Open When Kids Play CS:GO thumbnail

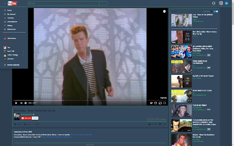pos(181,96)
